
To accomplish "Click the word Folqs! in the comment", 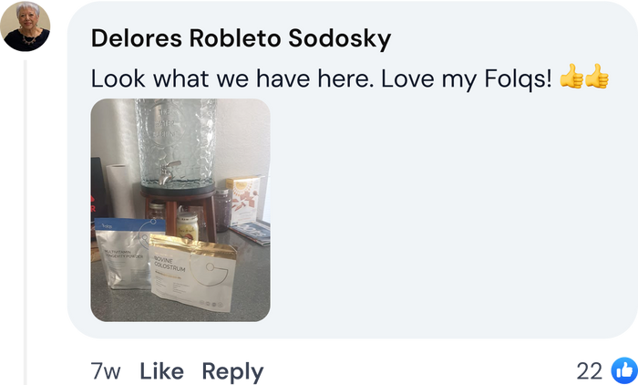I will pos(518,78).
